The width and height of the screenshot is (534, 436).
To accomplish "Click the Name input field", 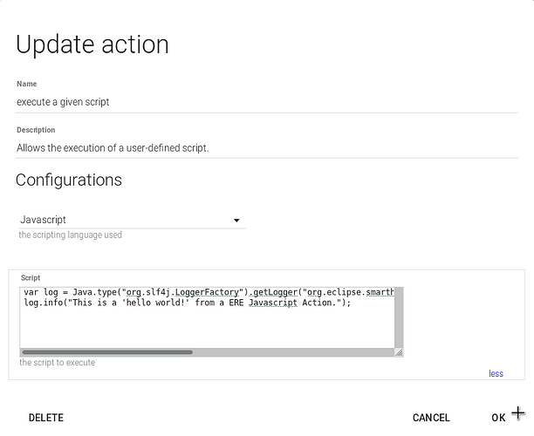I will (262, 102).
